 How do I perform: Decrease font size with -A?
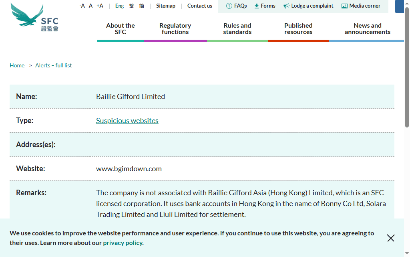[82, 6]
